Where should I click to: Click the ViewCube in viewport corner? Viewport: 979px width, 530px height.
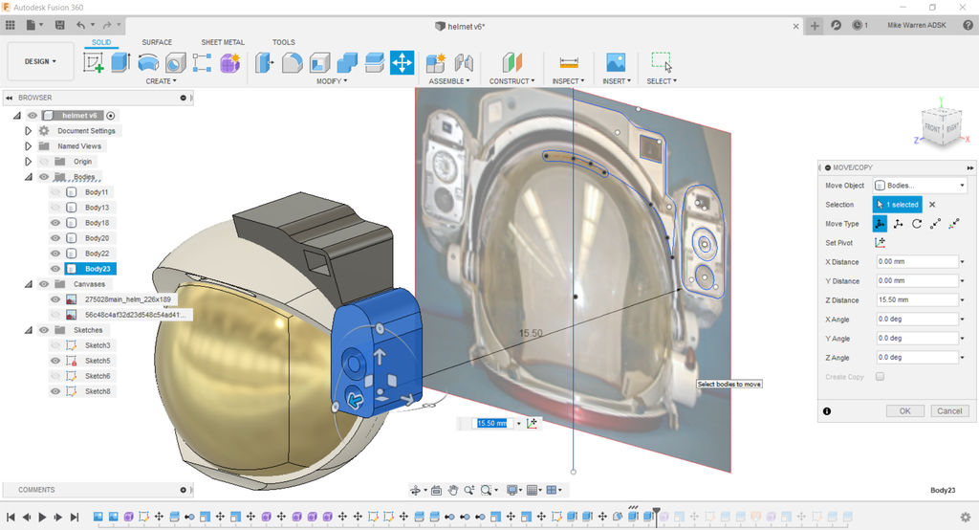point(941,127)
